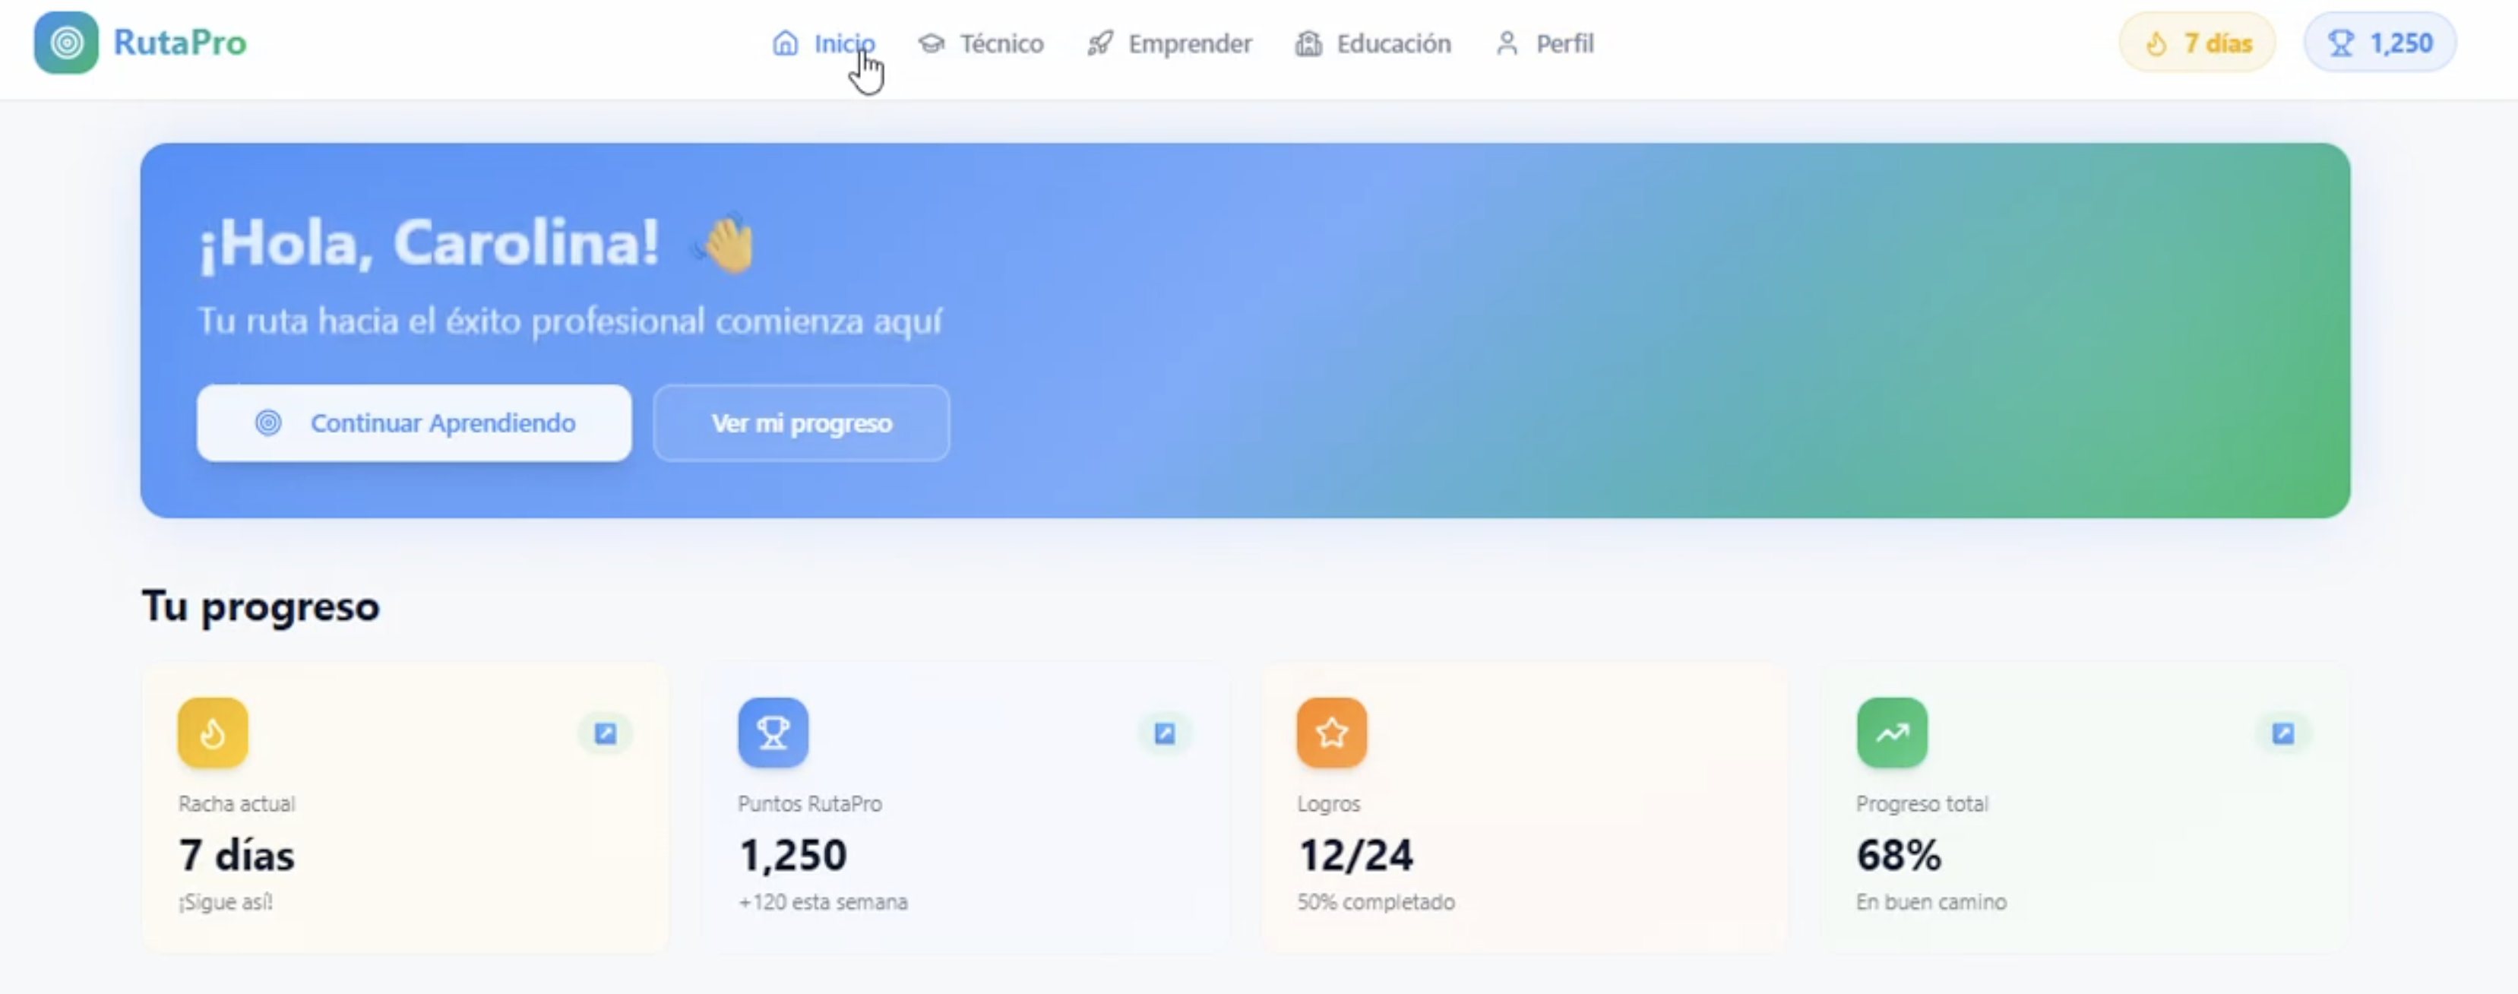Screen dimensions: 2518x994
Task: Click the Continuar Aprendiendo button
Action: 413,423
